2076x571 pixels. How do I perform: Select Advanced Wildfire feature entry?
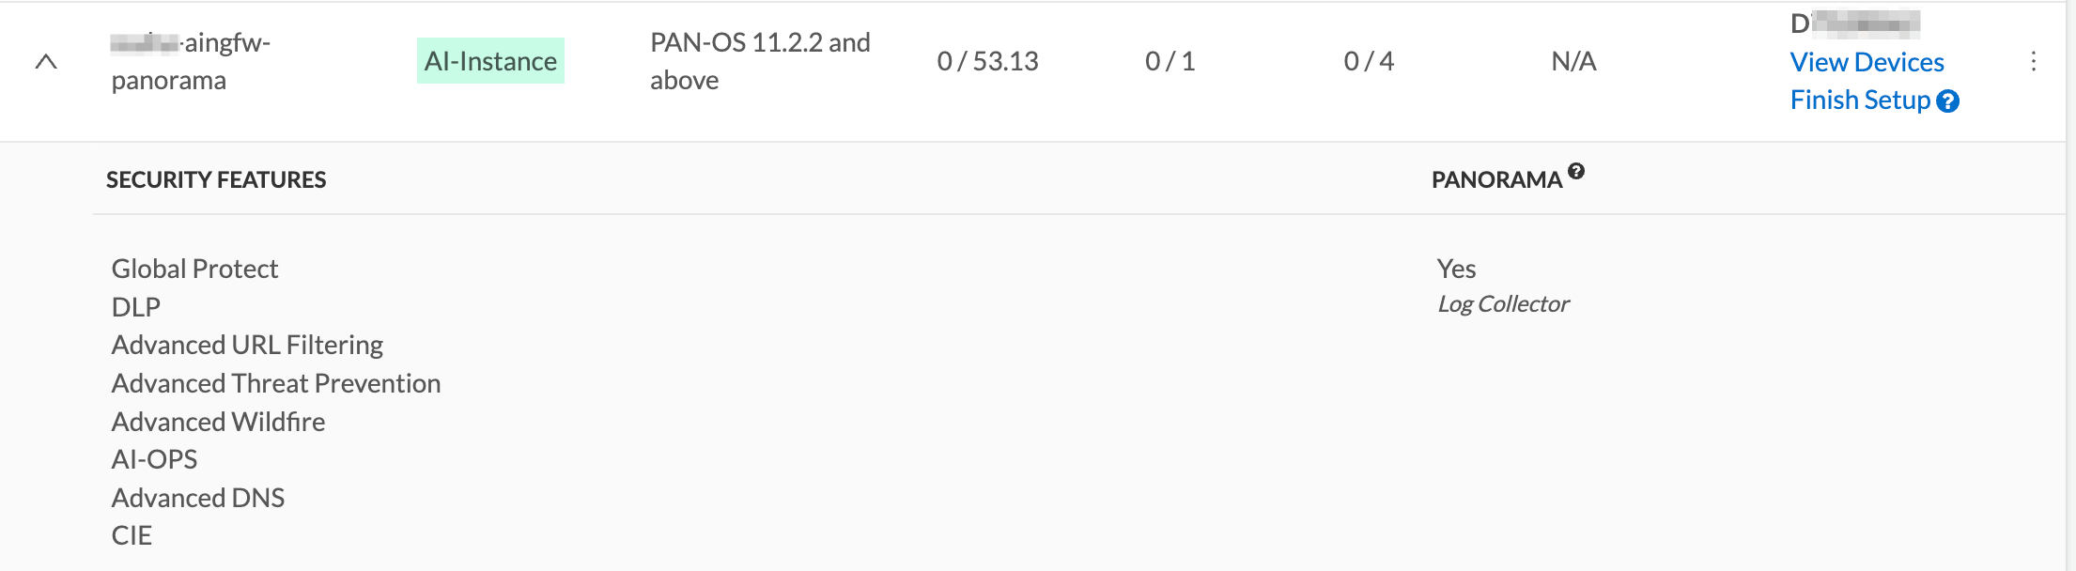click(218, 422)
